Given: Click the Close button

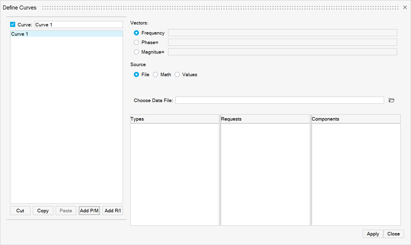Looking at the screenshot, I should click(x=393, y=234).
